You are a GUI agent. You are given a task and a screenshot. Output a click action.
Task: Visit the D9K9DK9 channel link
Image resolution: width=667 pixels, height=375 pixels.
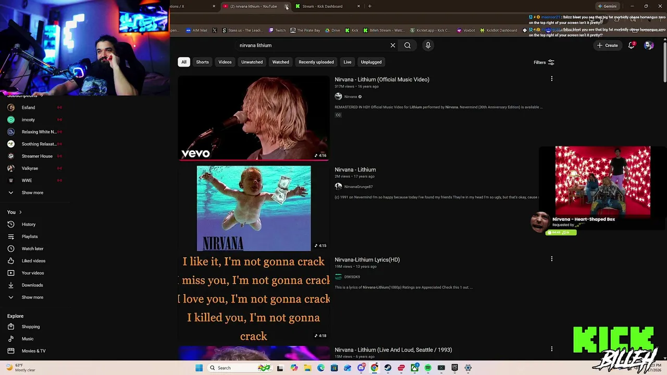[x=352, y=277]
